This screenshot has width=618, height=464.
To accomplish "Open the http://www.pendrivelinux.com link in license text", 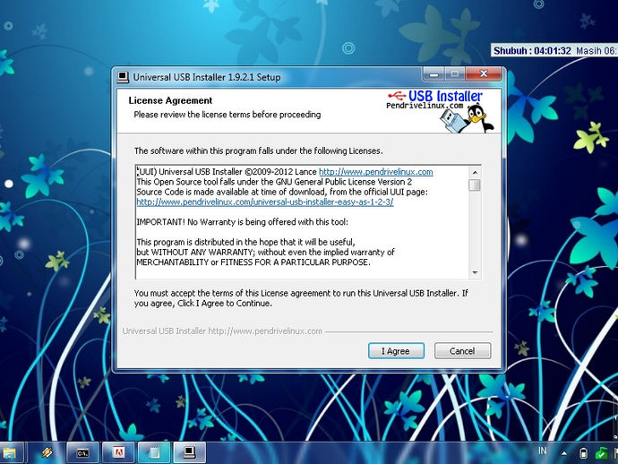I will tap(375, 172).
